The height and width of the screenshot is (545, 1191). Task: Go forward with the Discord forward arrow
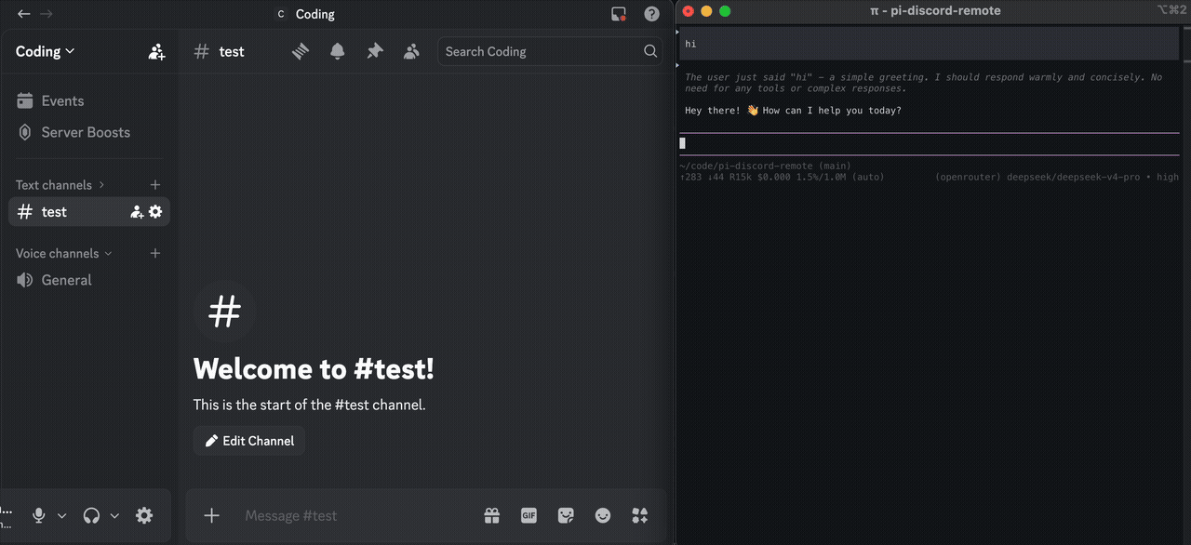(47, 14)
